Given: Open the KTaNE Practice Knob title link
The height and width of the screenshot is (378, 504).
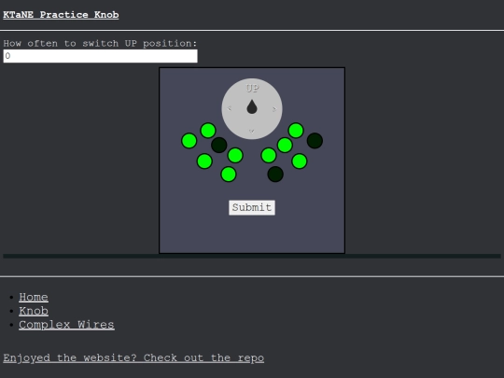Looking at the screenshot, I should click(x=61, y=15).
